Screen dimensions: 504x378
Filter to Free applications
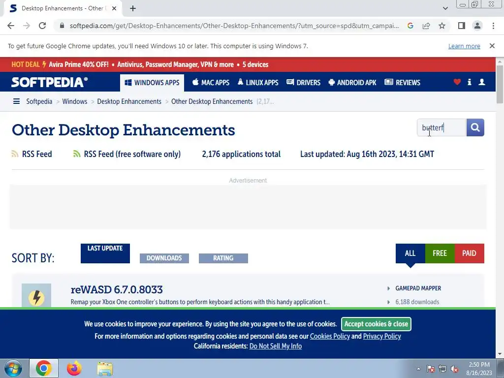click(440, 253)
